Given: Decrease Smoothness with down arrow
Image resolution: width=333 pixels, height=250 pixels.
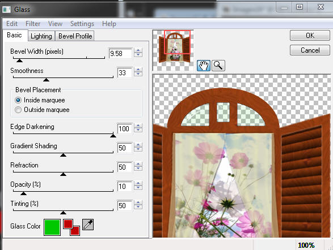Looking at the screenshot, I should point(138,74).
